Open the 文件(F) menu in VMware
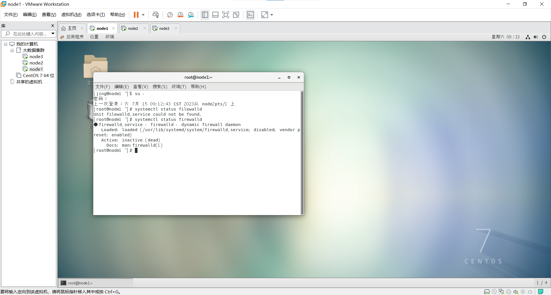 click(x=11, y=15)
